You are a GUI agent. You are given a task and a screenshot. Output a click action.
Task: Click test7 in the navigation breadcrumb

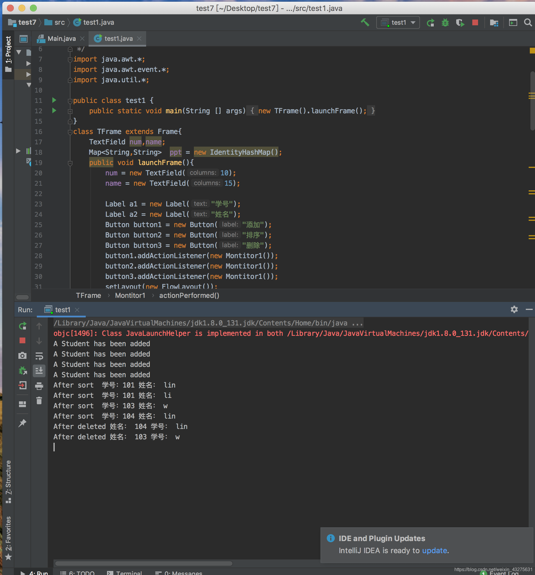tap(22, 22)
